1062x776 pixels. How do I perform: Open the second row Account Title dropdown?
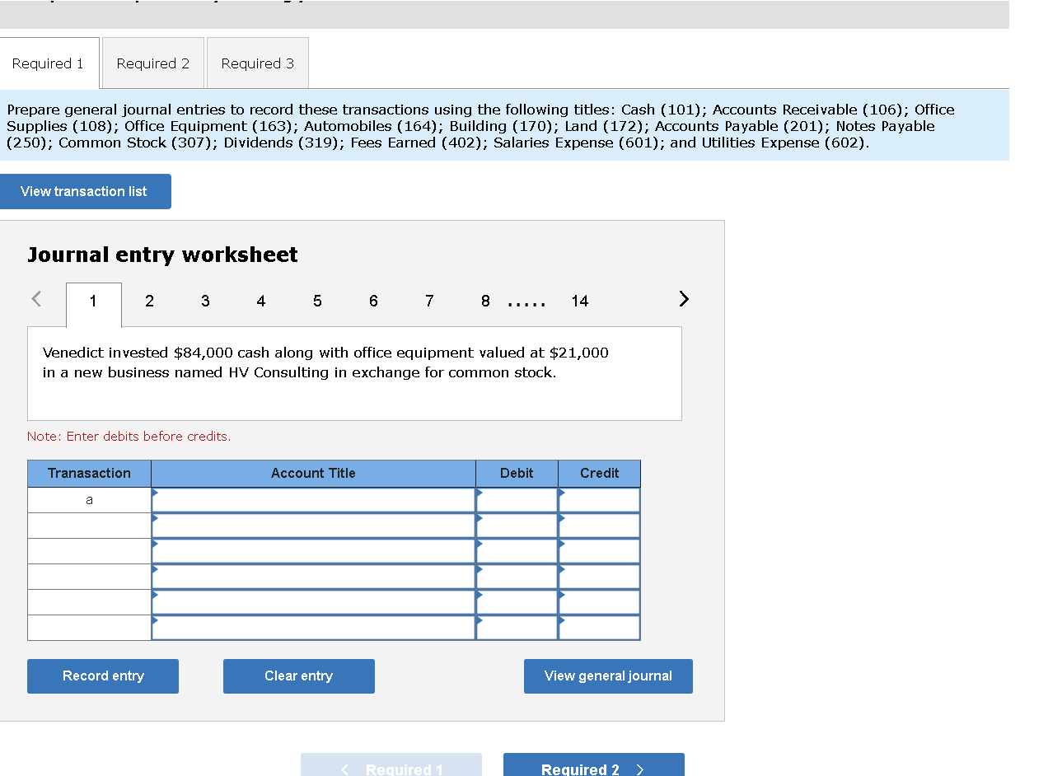click(x=313, y=525)
